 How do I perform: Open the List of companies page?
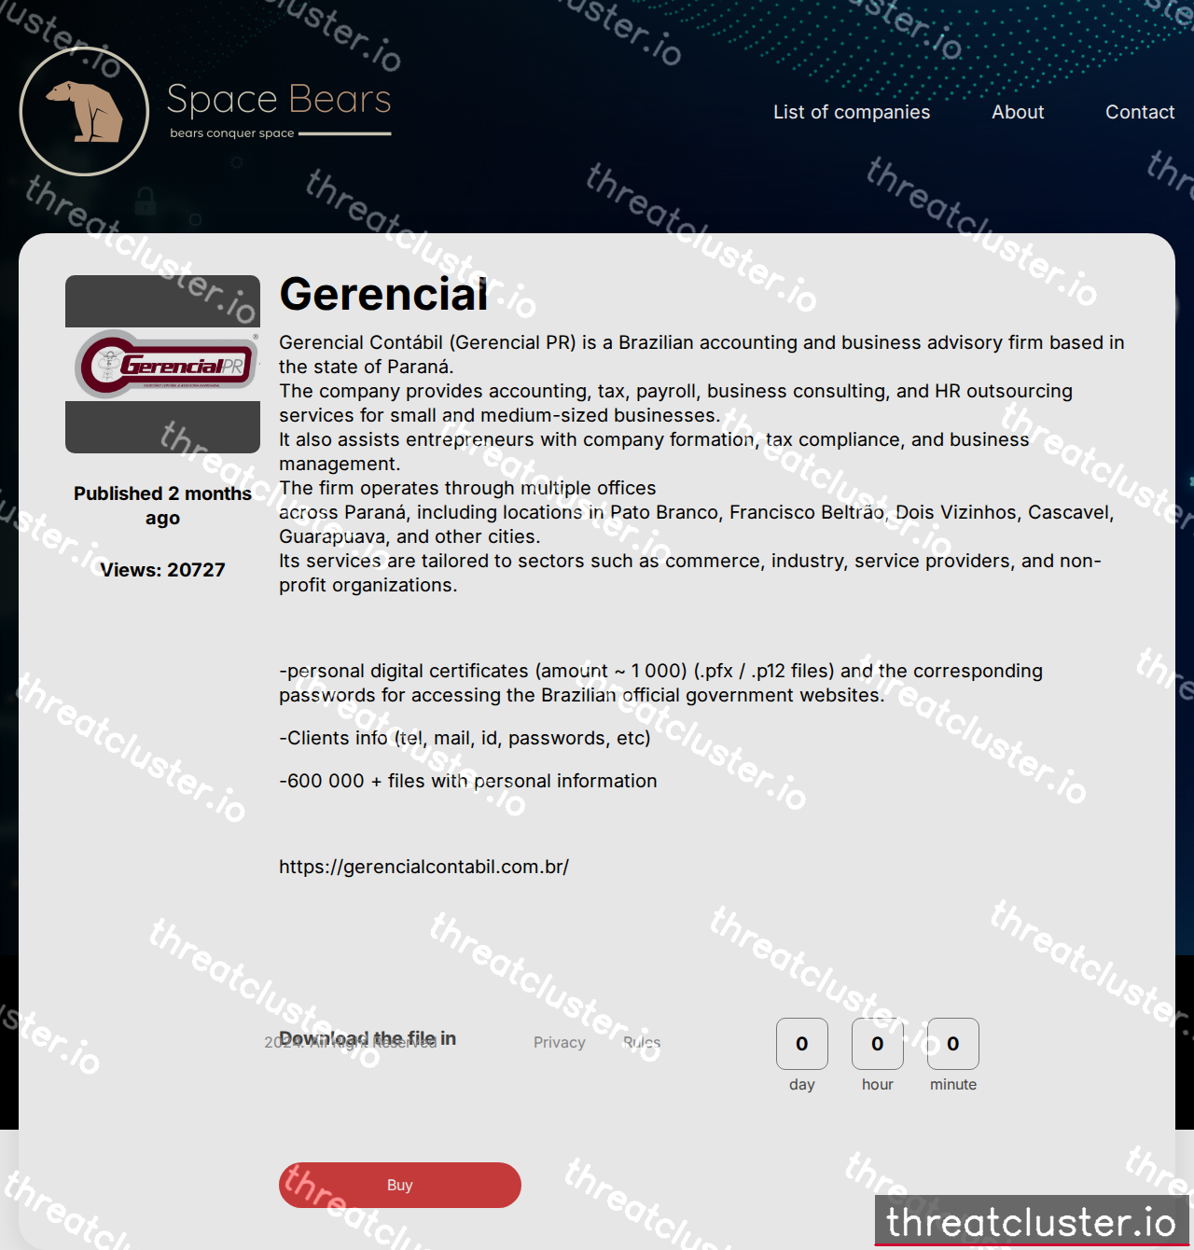point(852,112)
